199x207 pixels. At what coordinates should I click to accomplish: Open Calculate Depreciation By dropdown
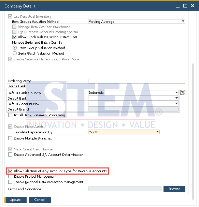124,132
